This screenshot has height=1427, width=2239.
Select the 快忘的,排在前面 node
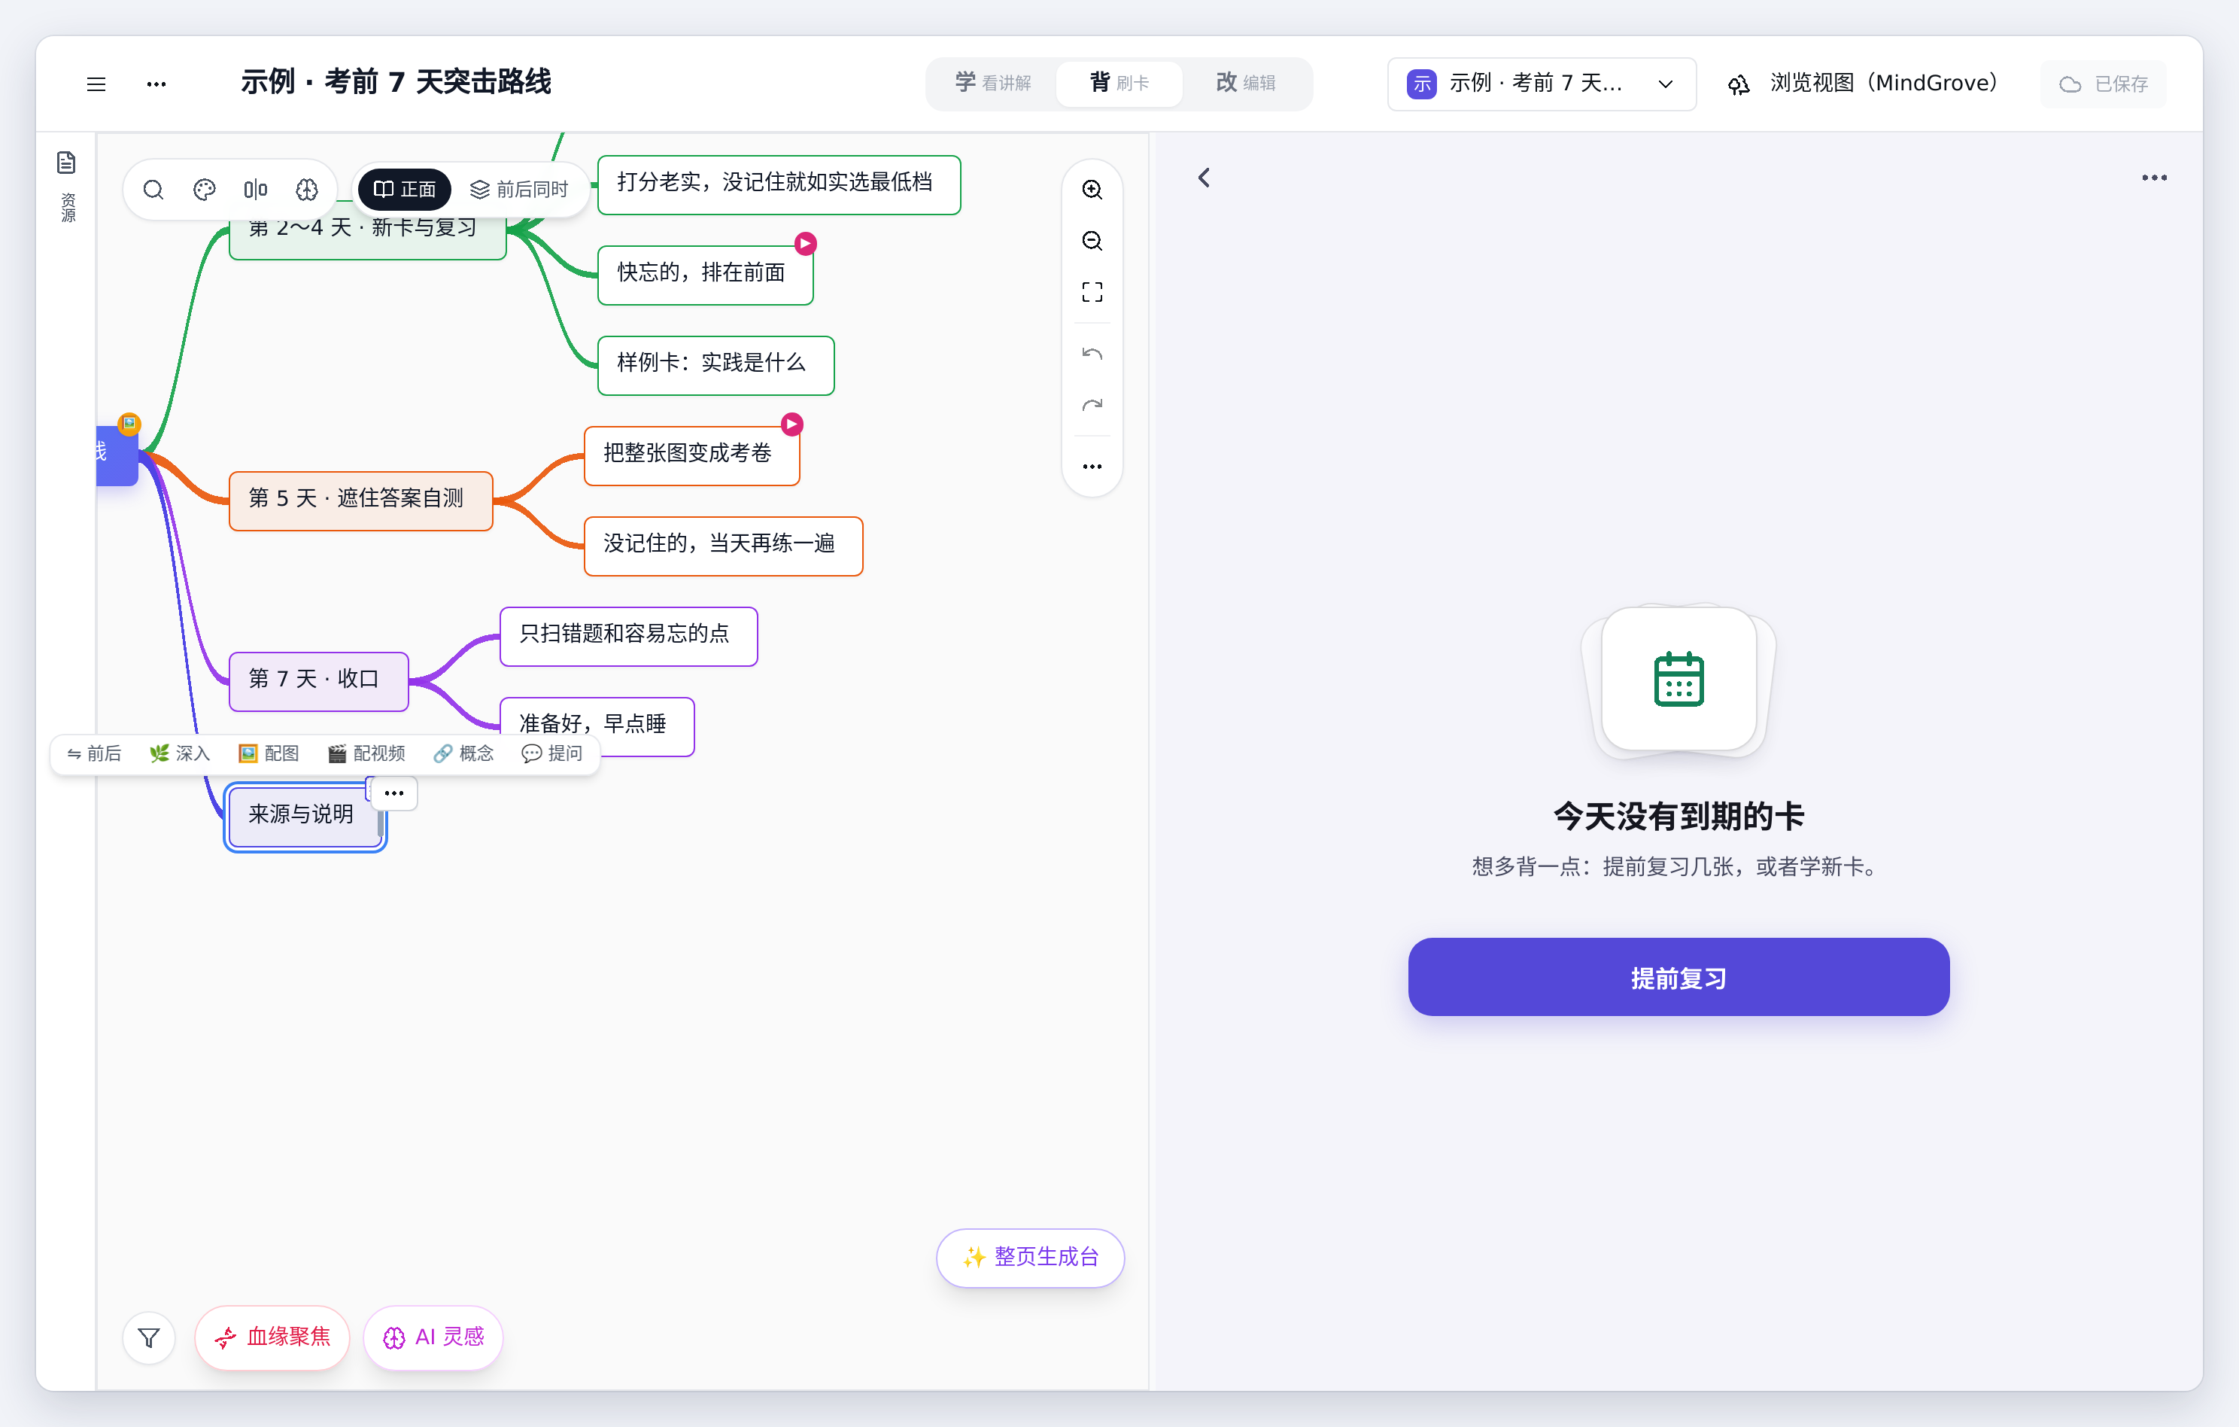point(706,275)
